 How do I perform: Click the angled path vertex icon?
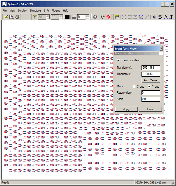(141, 17)
